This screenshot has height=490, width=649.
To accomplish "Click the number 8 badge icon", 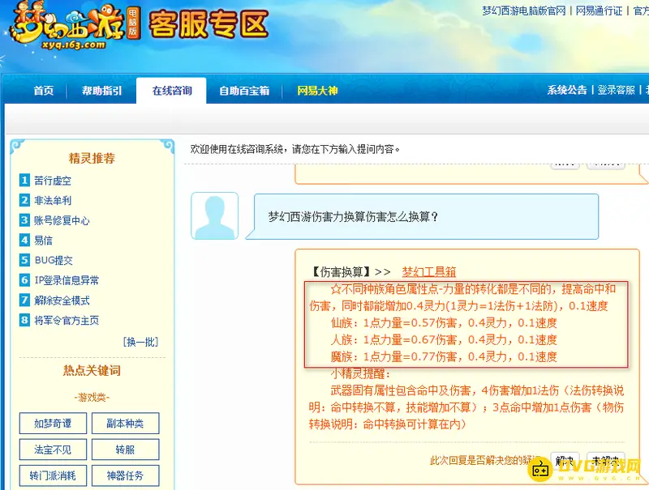I will (x=24, y=320).
